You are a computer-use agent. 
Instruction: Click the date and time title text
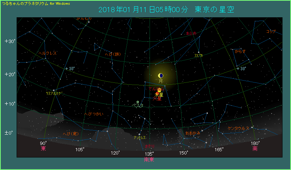[x=167, y=10]
